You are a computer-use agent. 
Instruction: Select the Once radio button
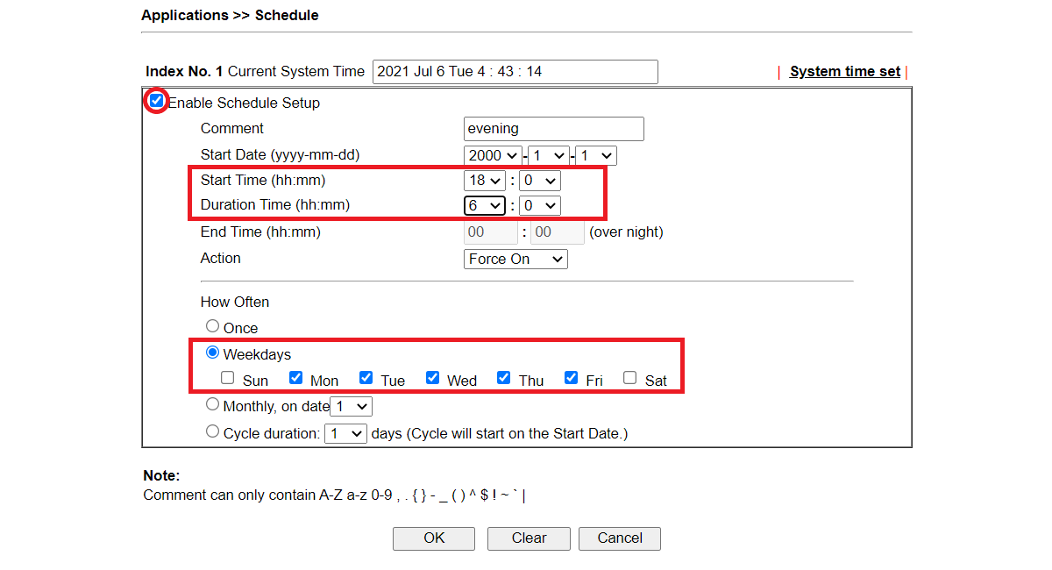coord(212,326)
